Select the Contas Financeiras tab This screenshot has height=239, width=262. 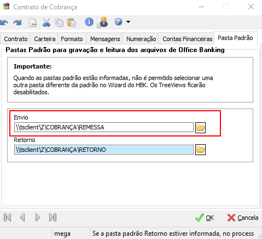click(188, 39)
